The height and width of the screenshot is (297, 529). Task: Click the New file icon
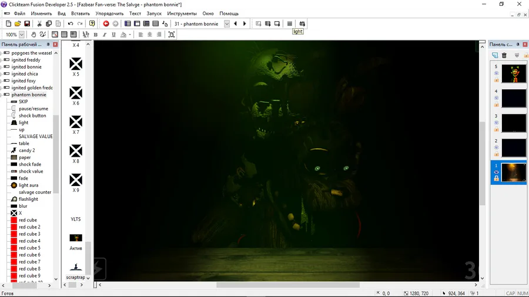coord(8,23)
